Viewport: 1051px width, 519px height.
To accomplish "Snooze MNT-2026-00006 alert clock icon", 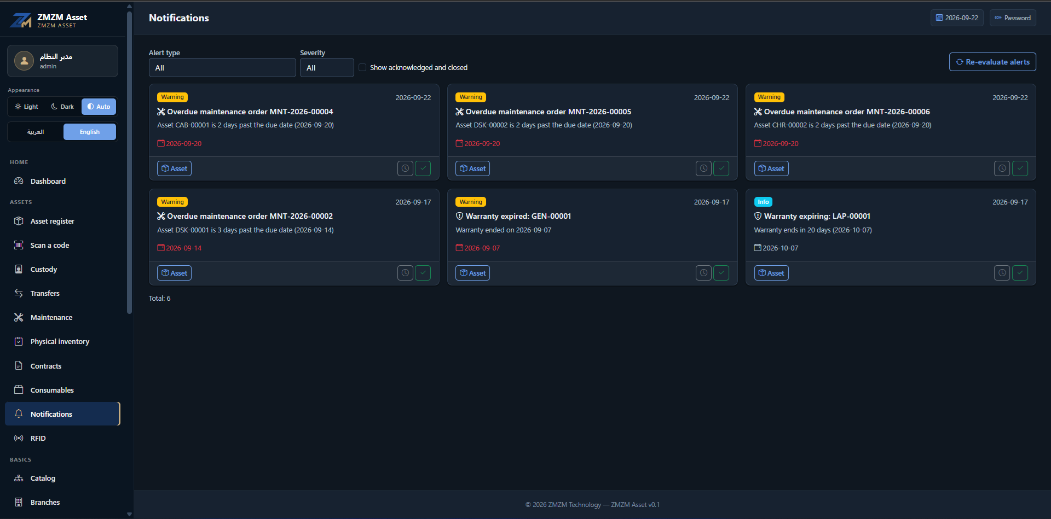I will (1002, 168).
